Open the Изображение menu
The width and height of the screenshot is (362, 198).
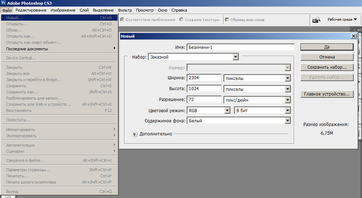coord(63,10)
